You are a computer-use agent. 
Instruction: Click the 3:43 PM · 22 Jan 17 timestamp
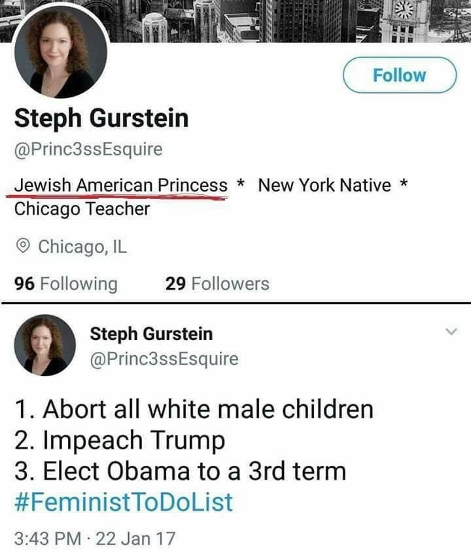(95, 539)
